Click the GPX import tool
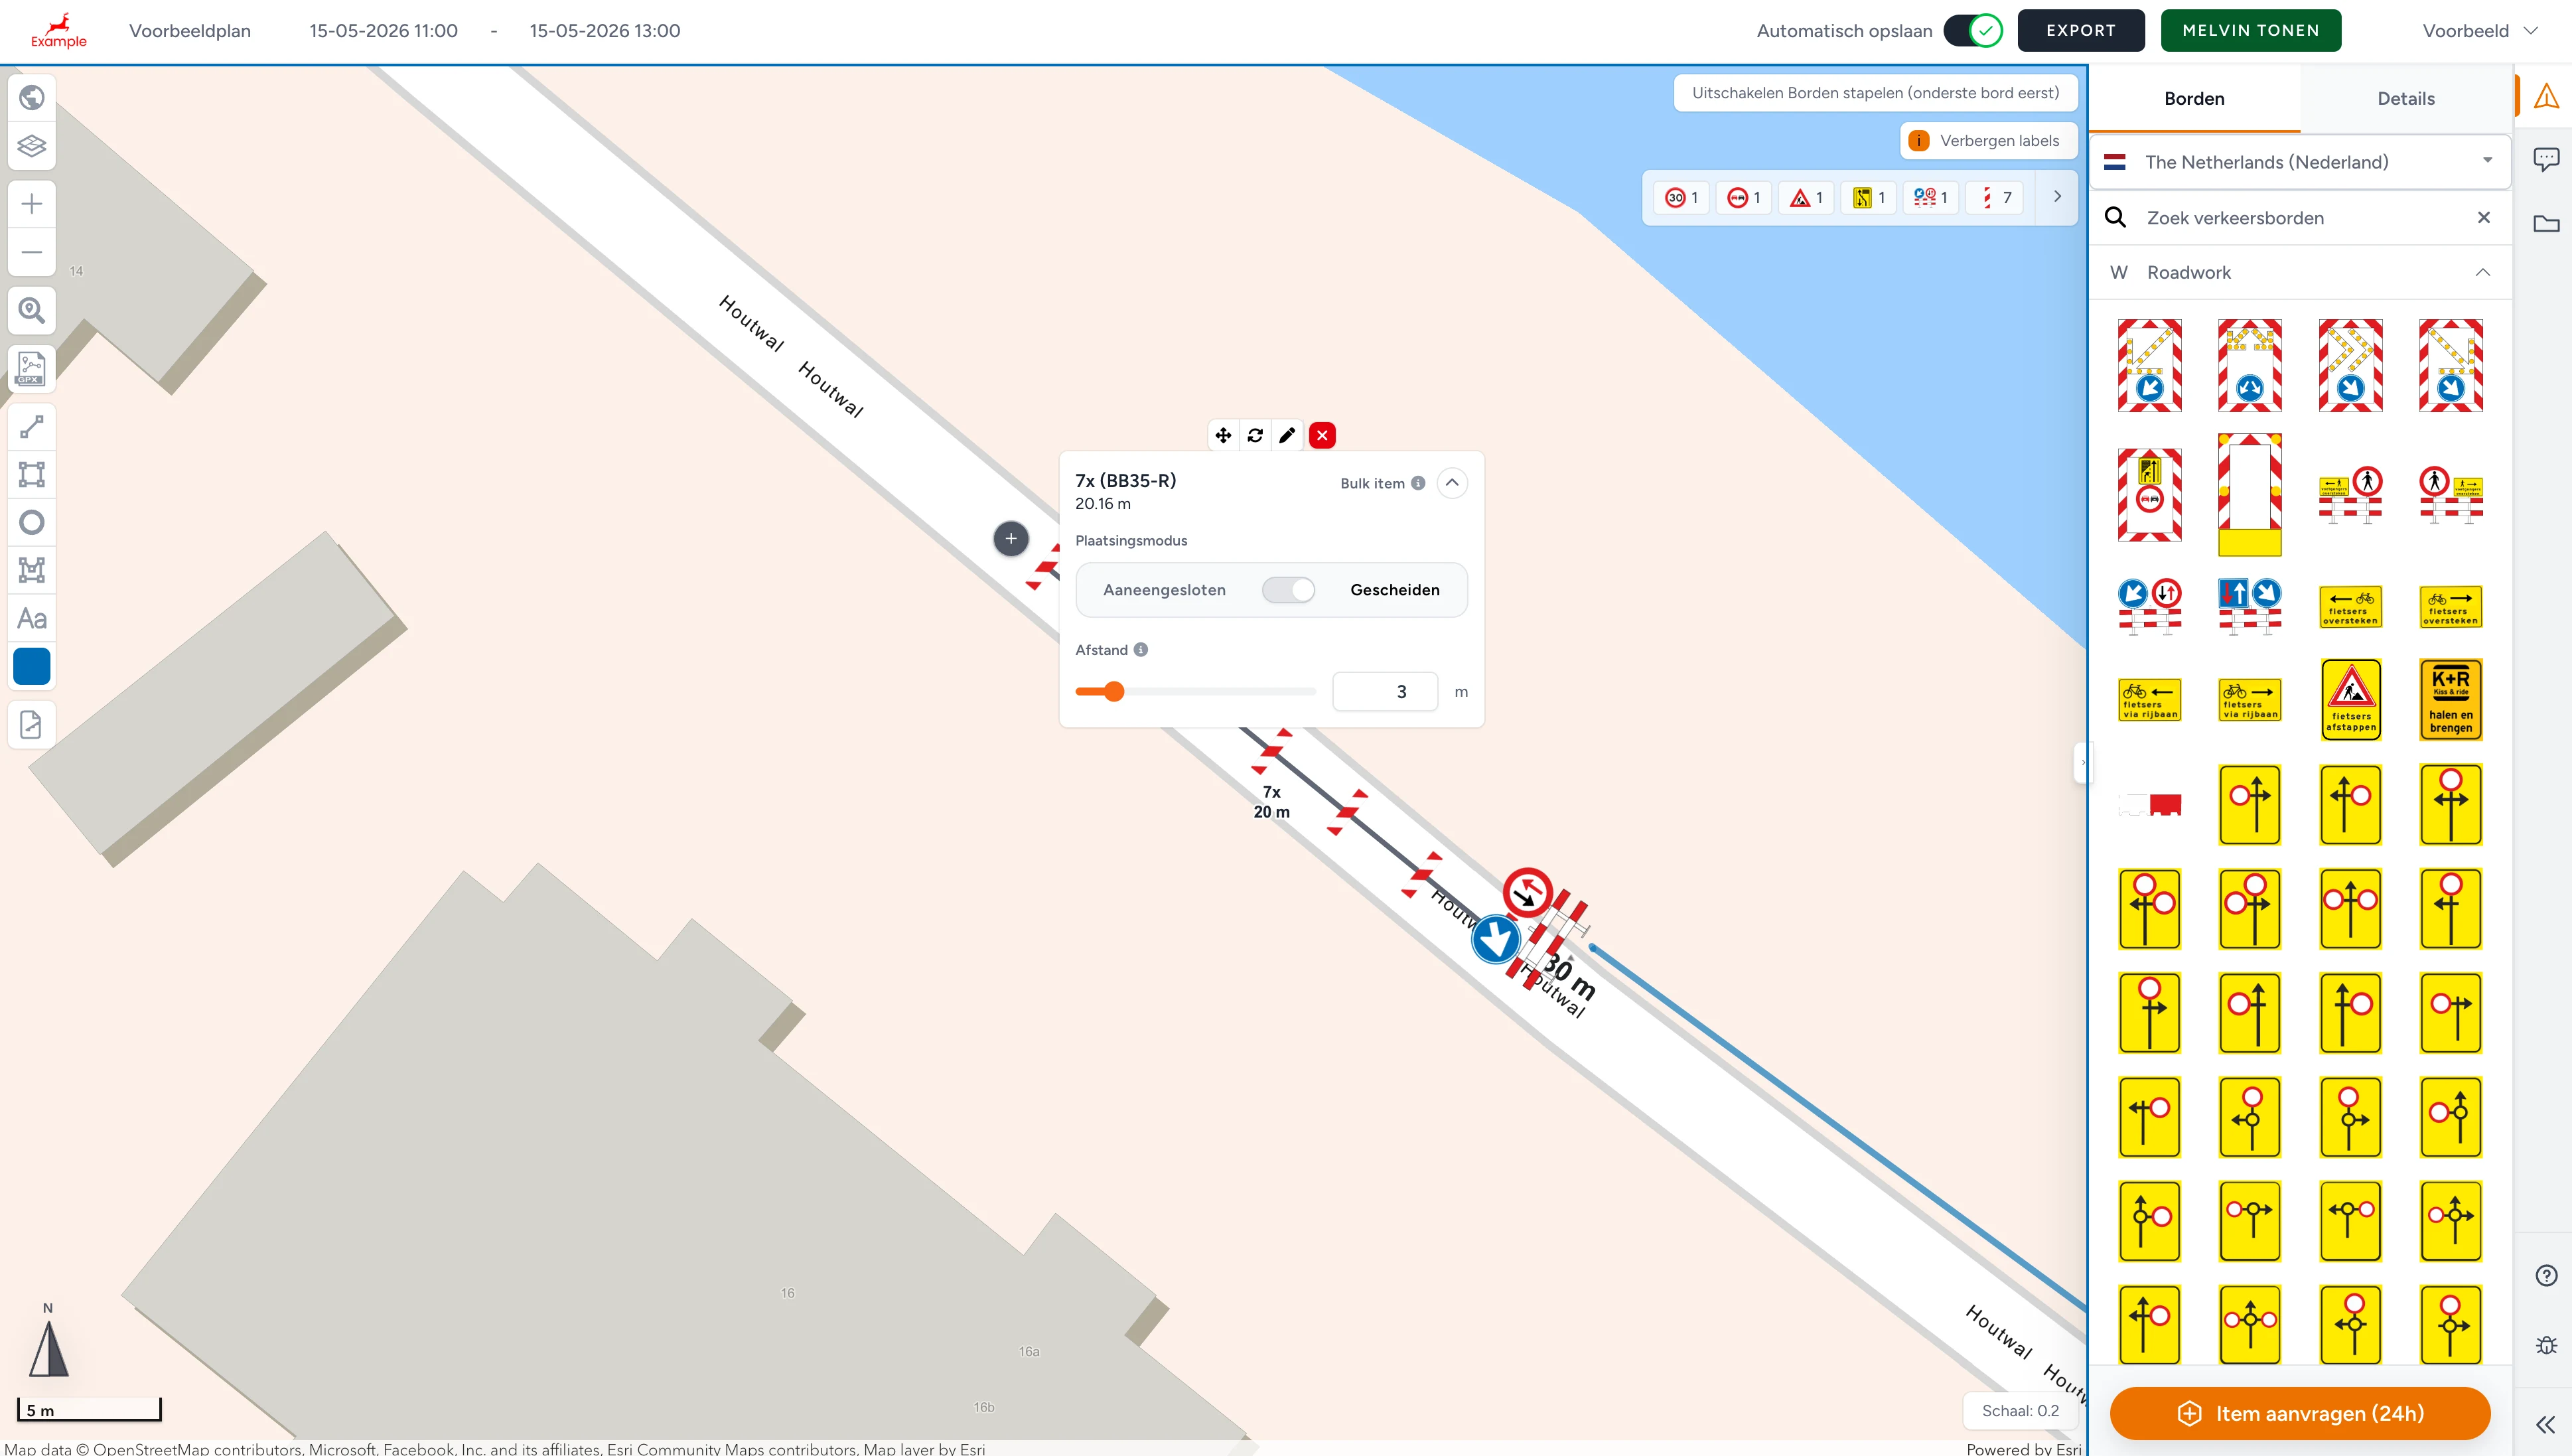2572x1456 pixels. tap(32, 368)
